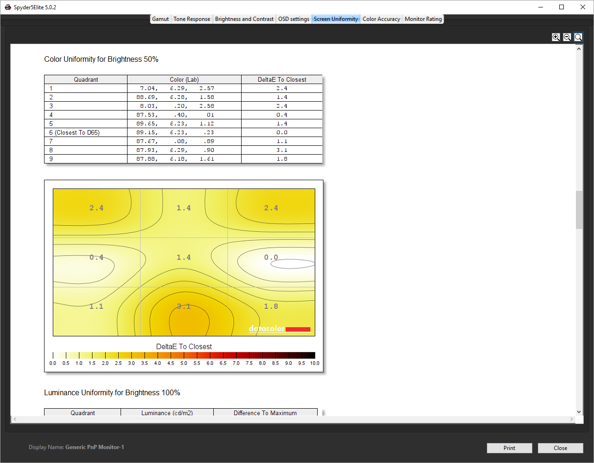594x463 pixels.
Task: Minimize the Spyder5Elite window
Action: click(x=541, y=7)
